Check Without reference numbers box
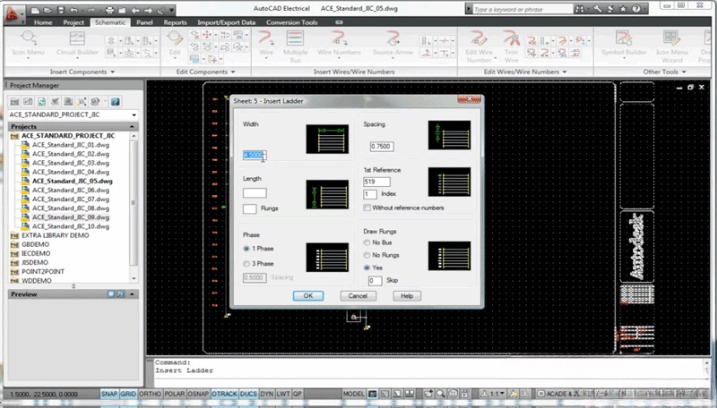The width and height of the screenshot is (717, 408). [367, 208]
